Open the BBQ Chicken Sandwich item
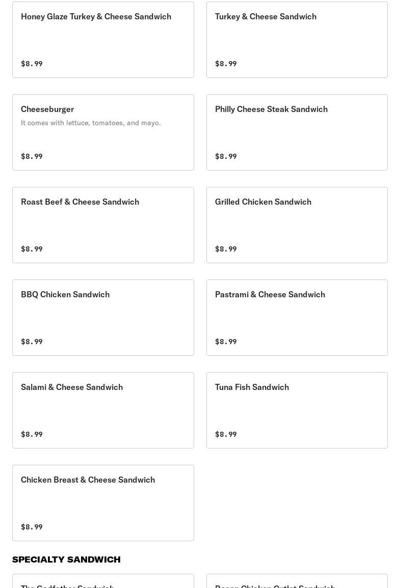Image resolution: width=400 pixels, height=588 pixels. 103,318
